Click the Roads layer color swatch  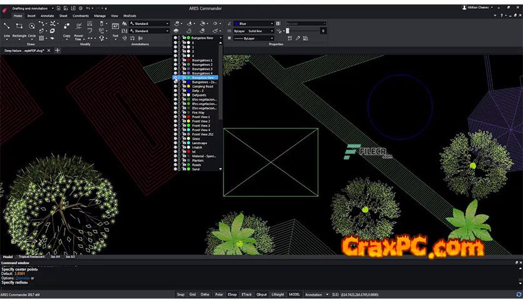(188, 165)
